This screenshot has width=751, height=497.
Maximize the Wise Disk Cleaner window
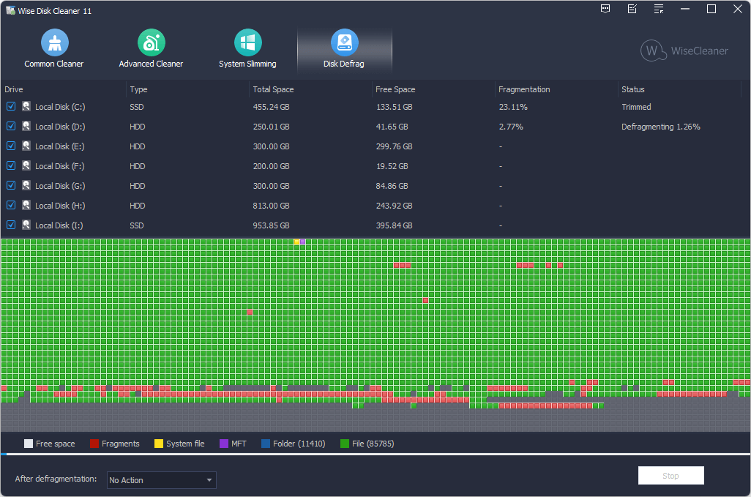coord(711,9)
